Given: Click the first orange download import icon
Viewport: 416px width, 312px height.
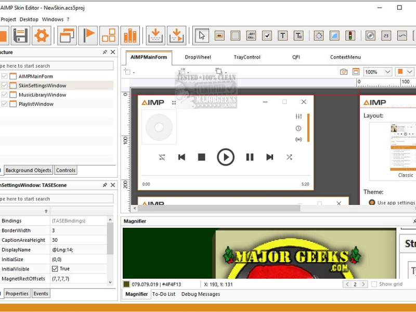Looking at the screenshot, I should [x=155, y=35].
